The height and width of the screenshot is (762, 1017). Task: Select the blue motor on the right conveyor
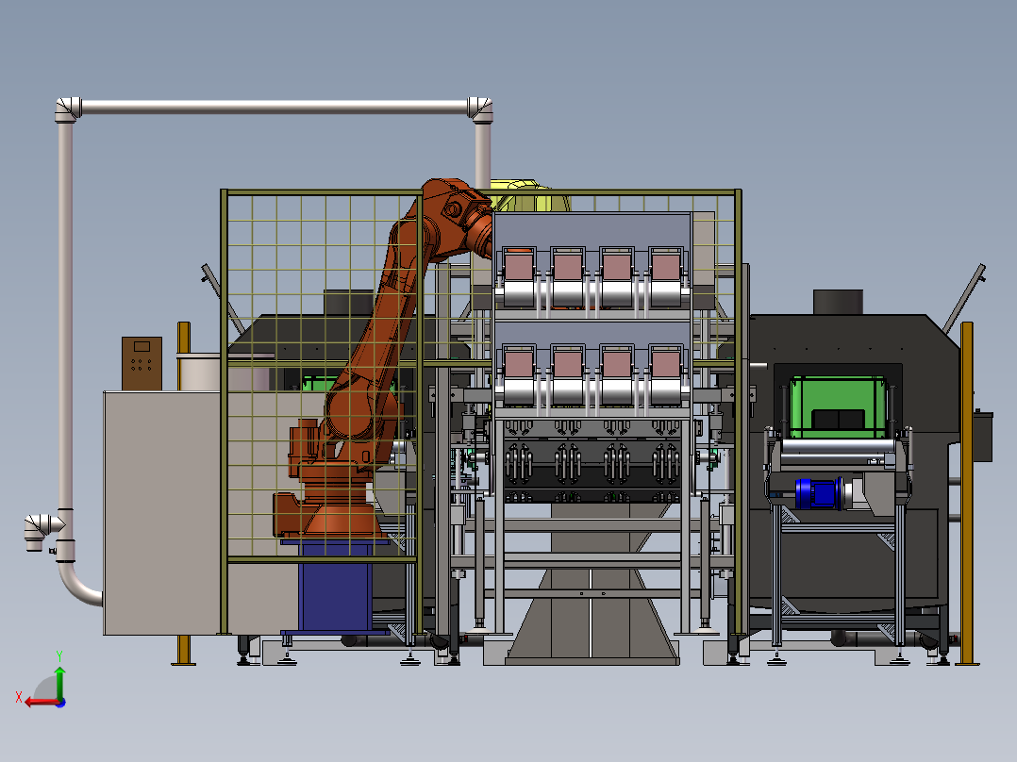tap(819, 493)
